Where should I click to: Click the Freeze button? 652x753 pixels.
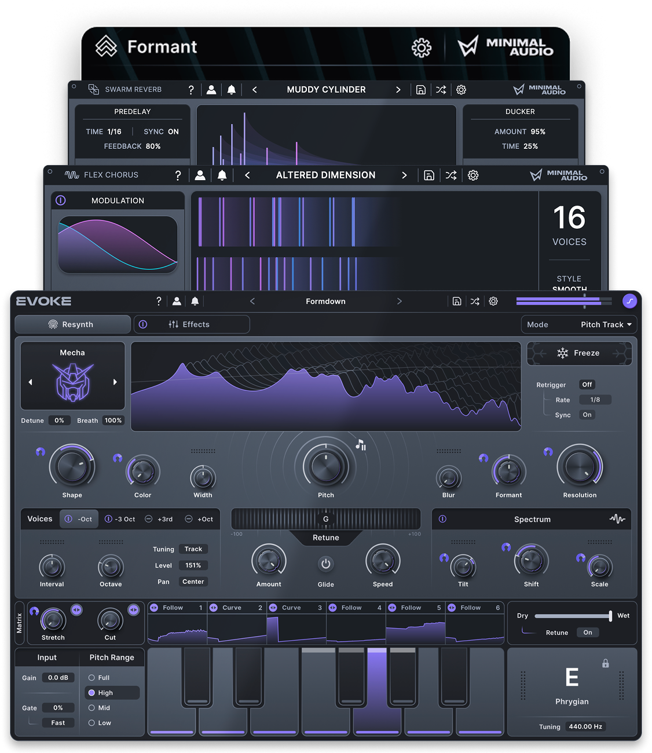click(x=579, y=353)
